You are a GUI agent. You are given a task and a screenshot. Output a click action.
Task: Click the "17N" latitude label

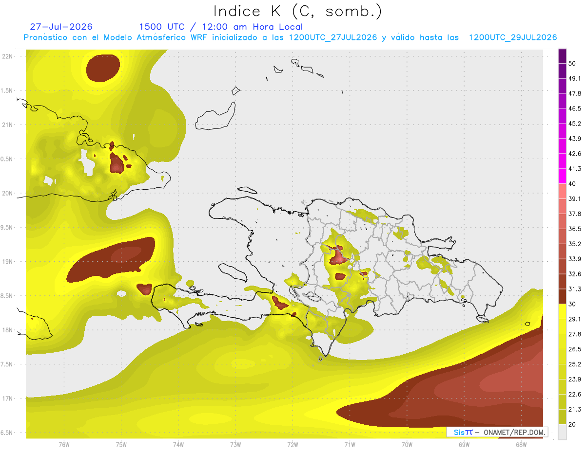point(7,398)
